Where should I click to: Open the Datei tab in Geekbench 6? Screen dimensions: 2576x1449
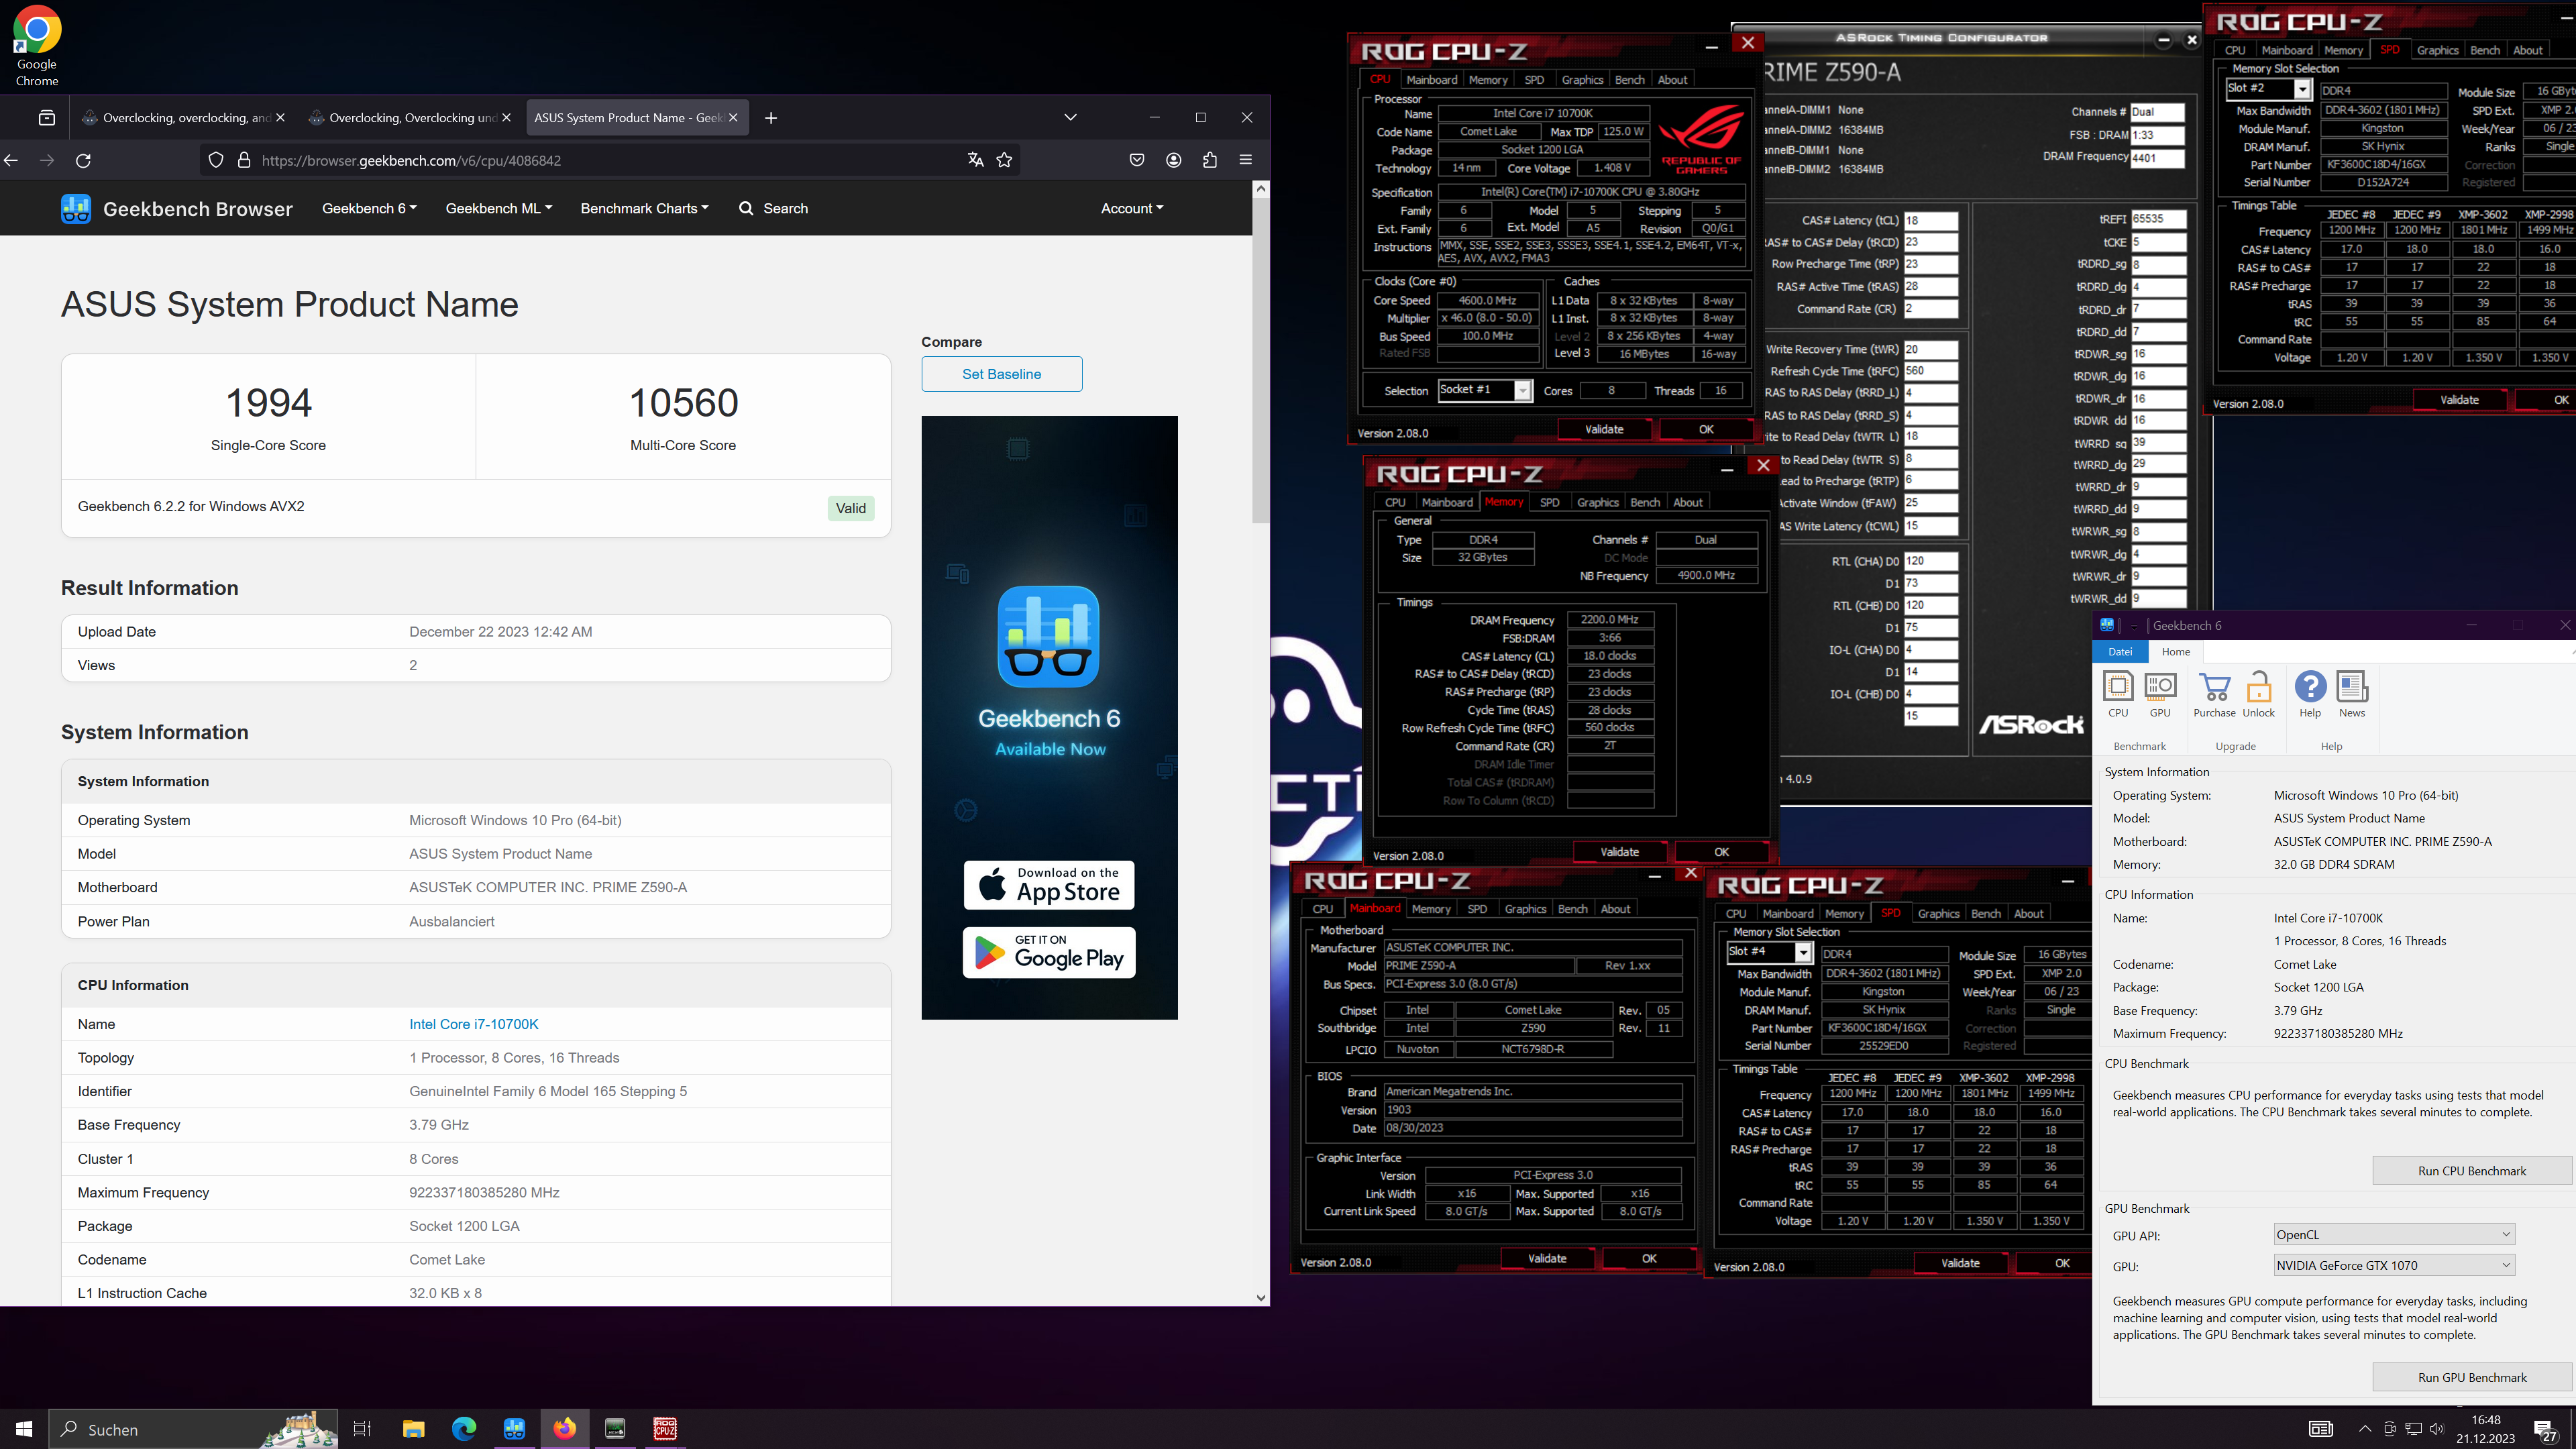point(2120,652)
